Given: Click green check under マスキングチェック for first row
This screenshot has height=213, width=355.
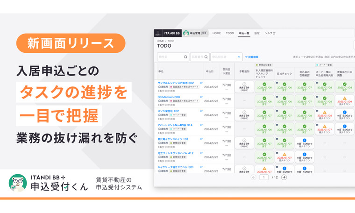Looking at the screenshot, I should pyautogui.click(x=264, y=84).
